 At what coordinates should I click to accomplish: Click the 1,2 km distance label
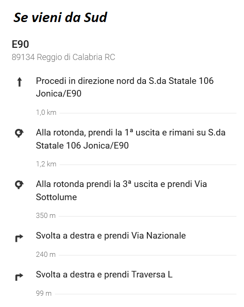(x=46, y=164)
